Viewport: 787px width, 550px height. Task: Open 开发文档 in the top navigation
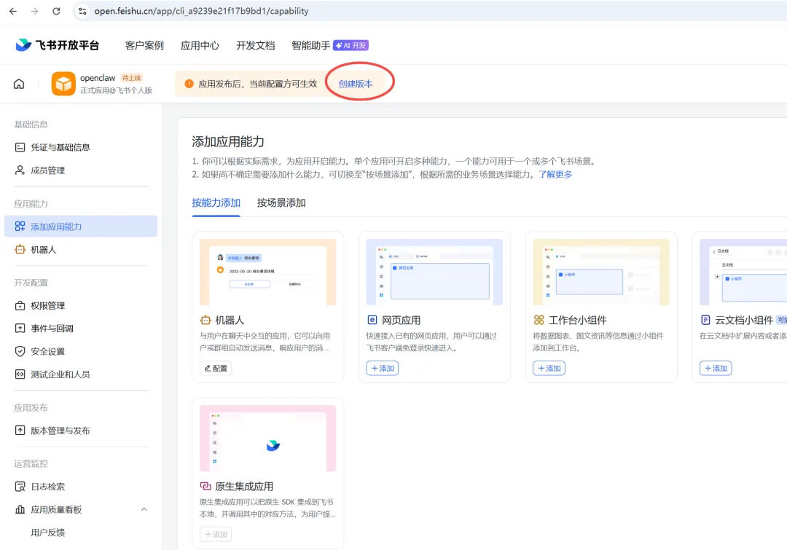pos(256,46)
